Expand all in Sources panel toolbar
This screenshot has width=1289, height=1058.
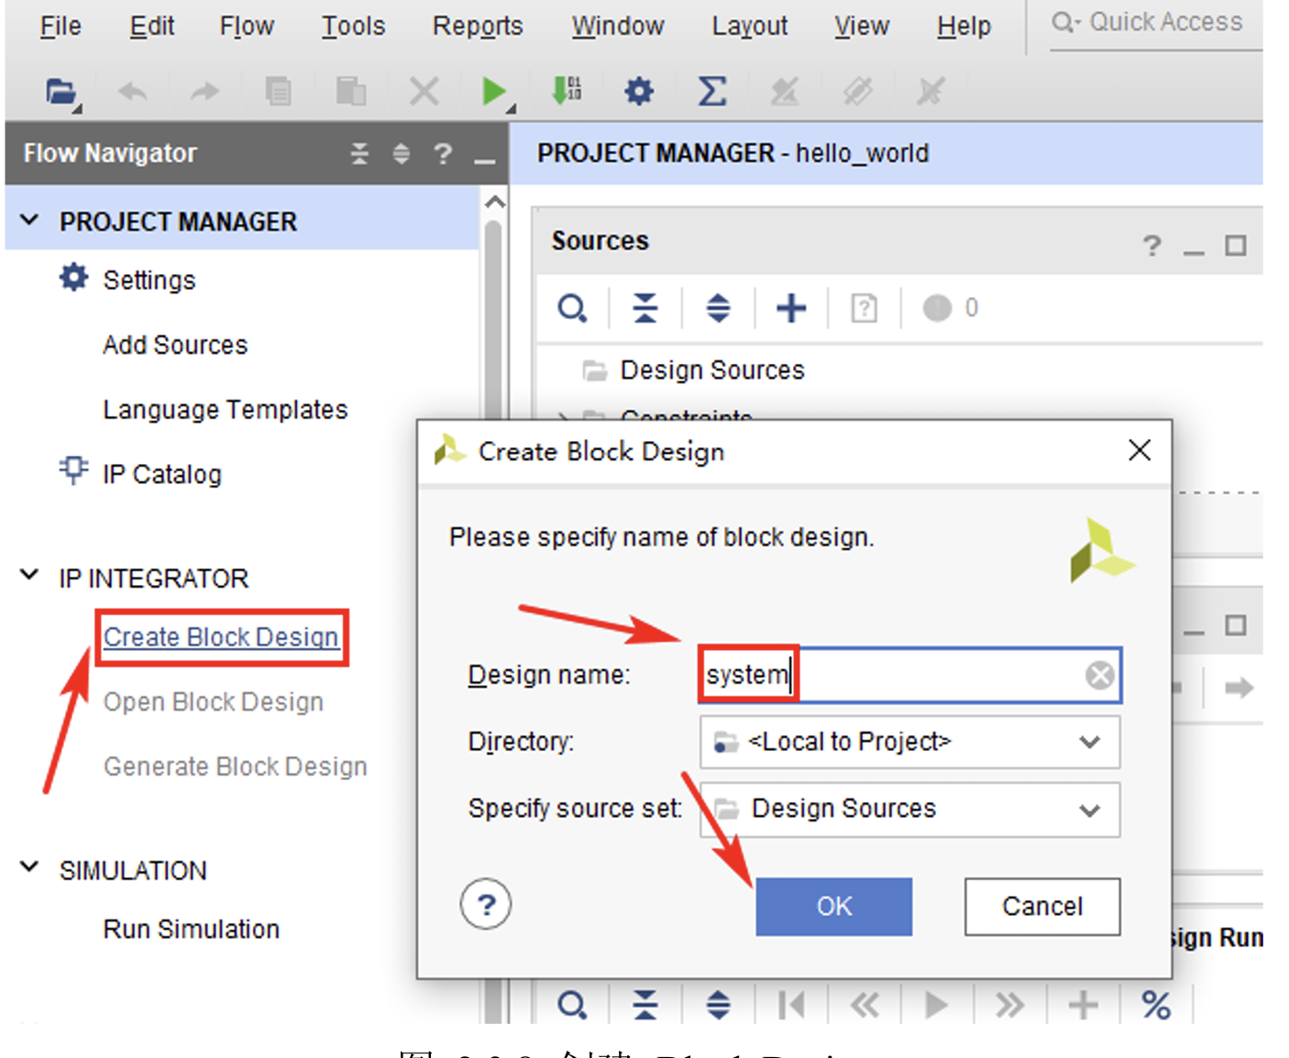(718, 308)
